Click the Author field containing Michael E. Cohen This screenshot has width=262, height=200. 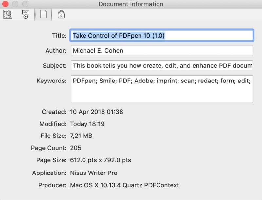point(161,50)
